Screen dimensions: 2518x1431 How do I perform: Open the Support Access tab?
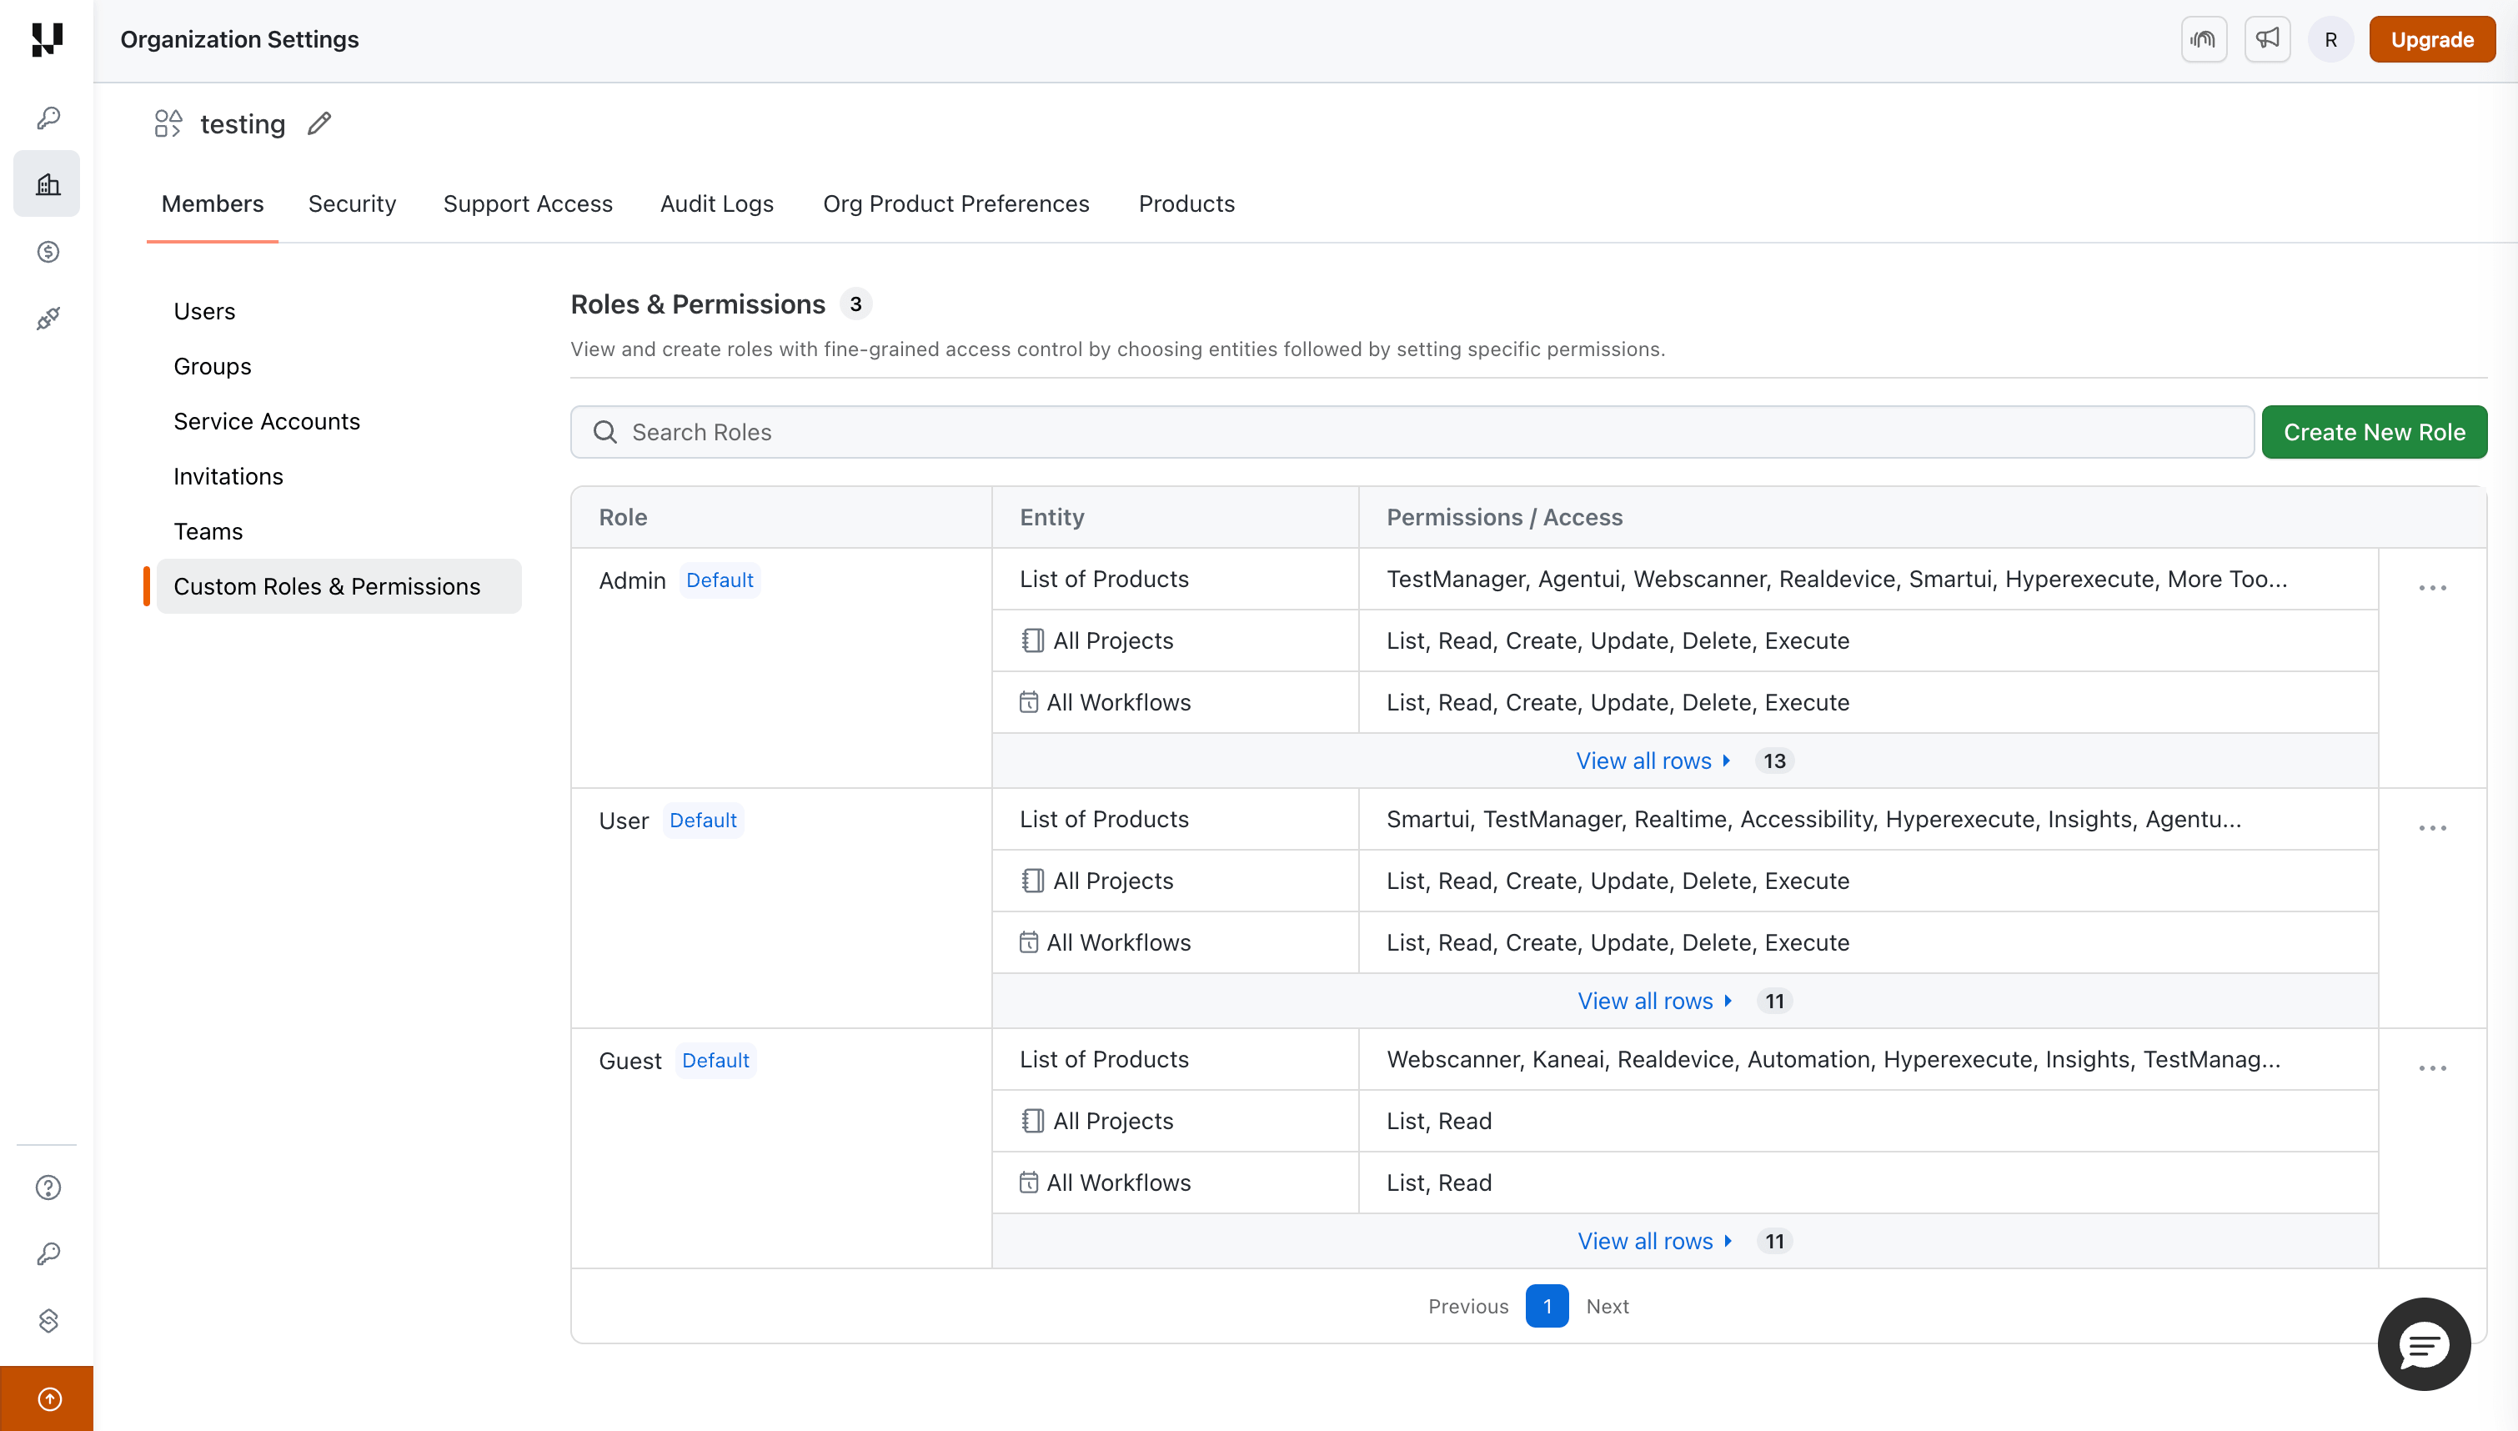(x=528, y=203)
